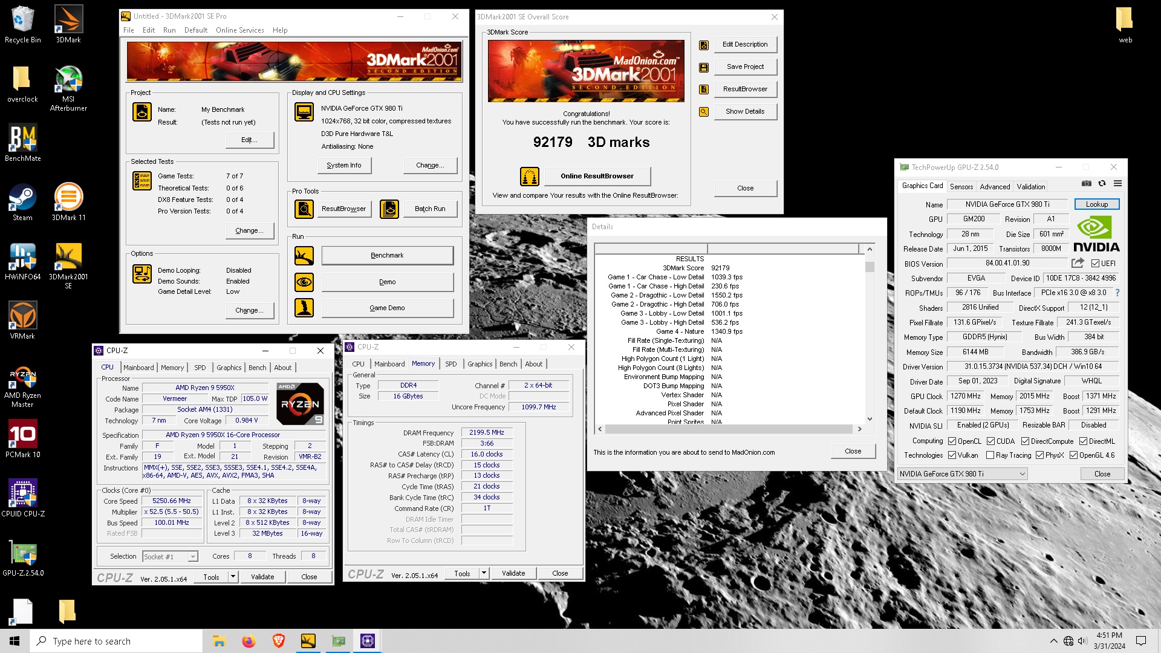The width and height of the screenshot is (1161, 653).
Task: Open the web folder on desktop
Action: click(x=1125, y=24)
